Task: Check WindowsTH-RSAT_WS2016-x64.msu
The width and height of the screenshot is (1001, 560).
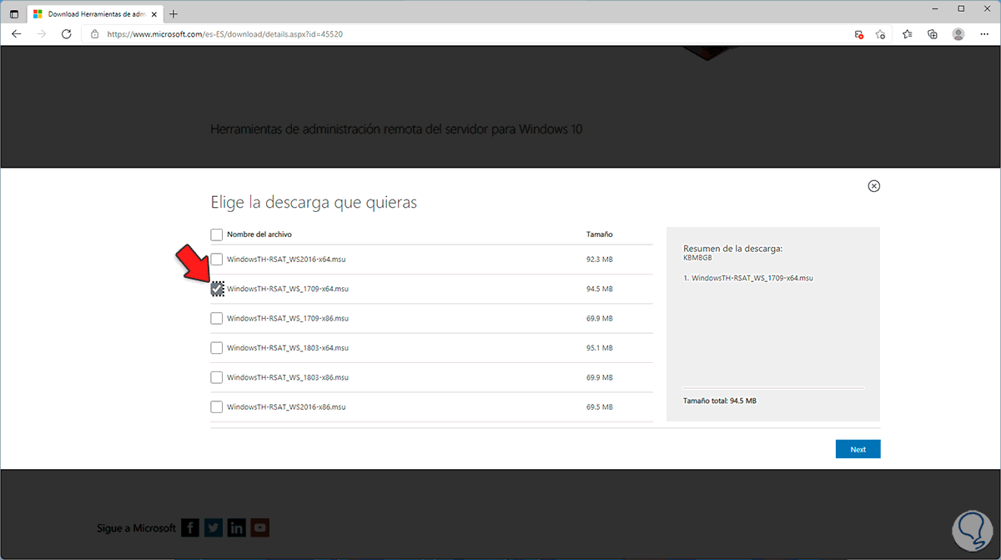Action: (x=217, y=260)
